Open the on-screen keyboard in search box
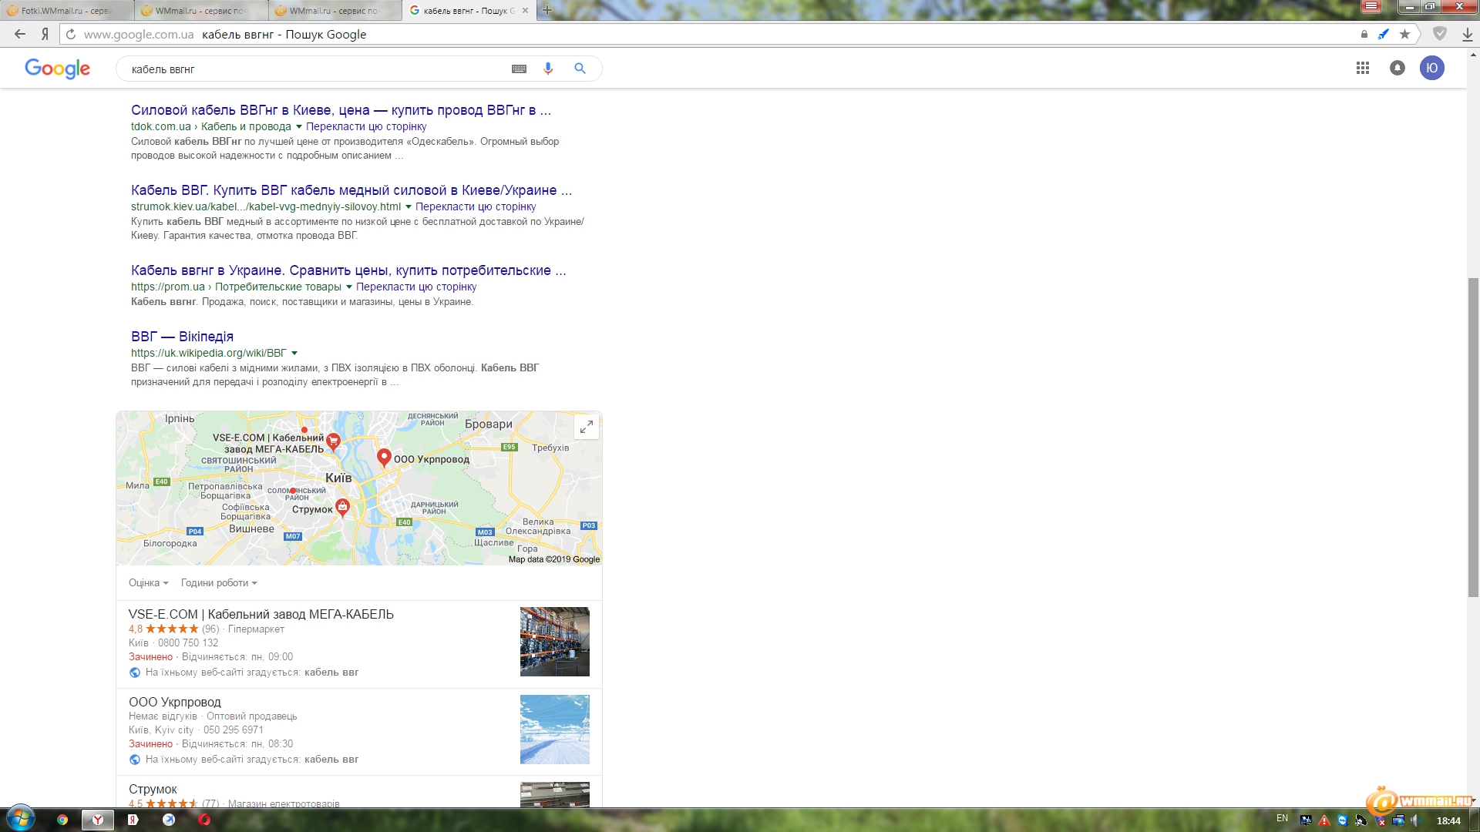1480x832 pixels. coord(519,69)
